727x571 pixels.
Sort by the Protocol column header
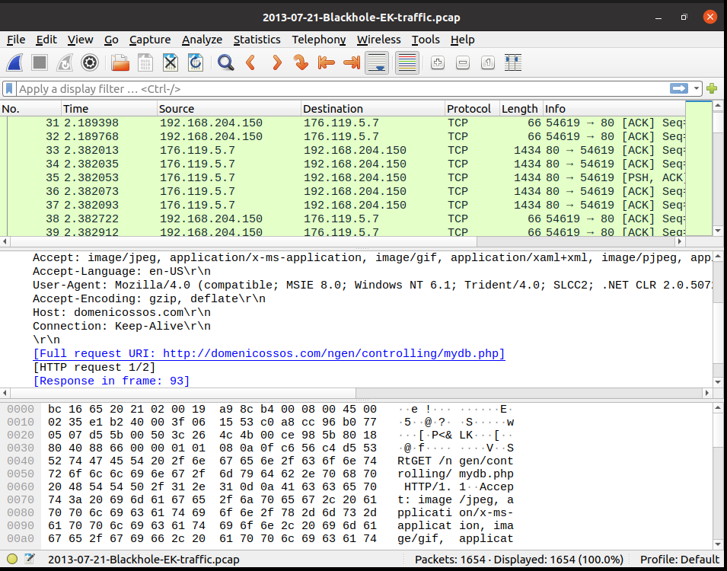tap(472, 109)
